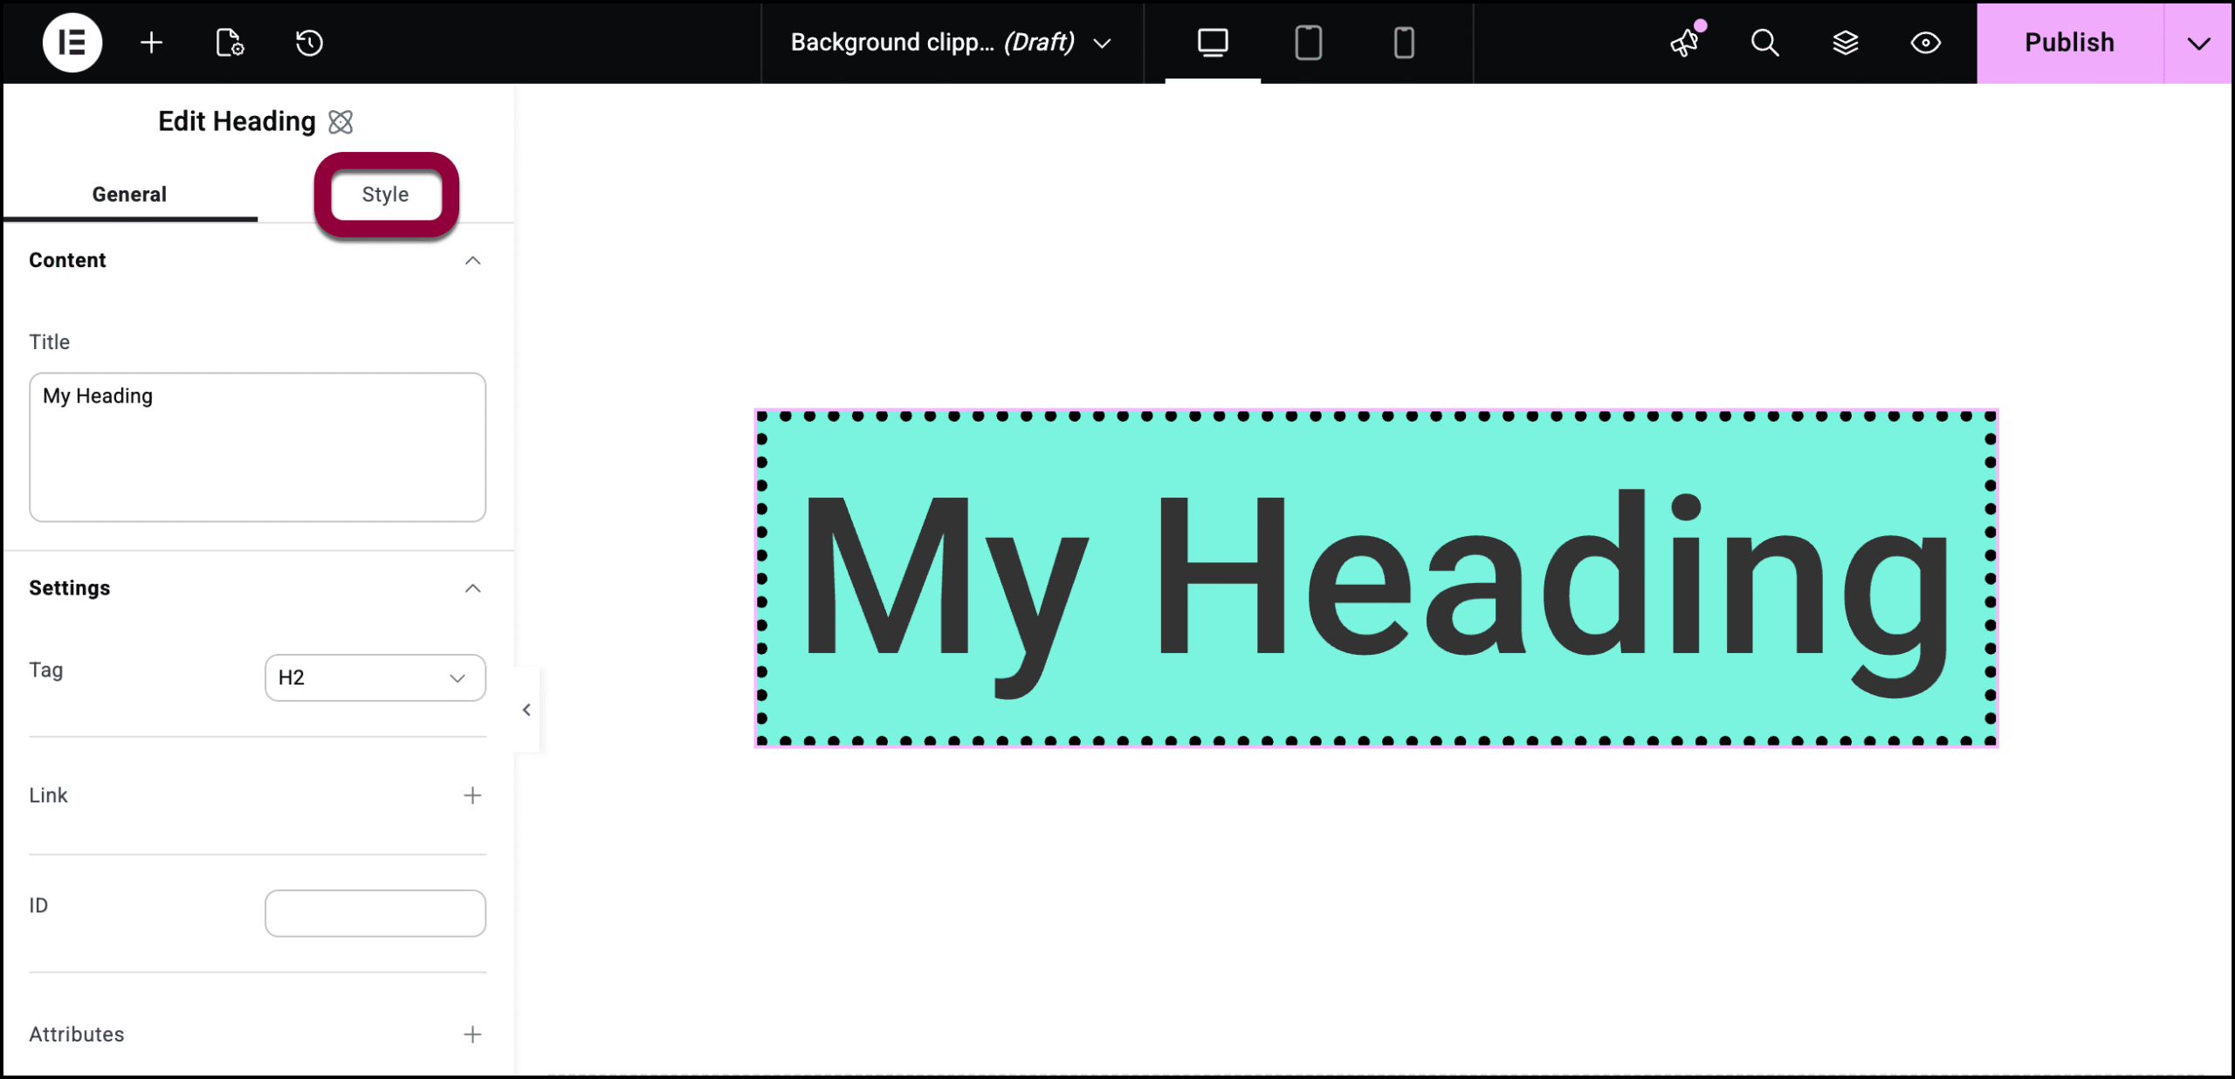Click the atom icon beside Edit Heading

pyautogui.click(x=340, y=122)
